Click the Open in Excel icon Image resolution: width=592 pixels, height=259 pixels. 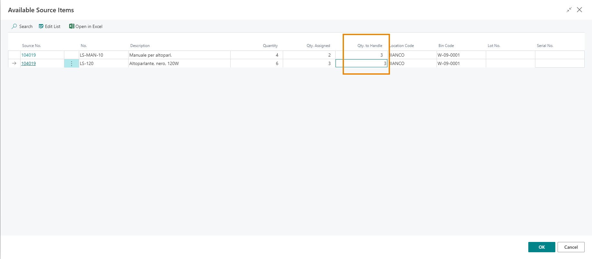(71, 26)
